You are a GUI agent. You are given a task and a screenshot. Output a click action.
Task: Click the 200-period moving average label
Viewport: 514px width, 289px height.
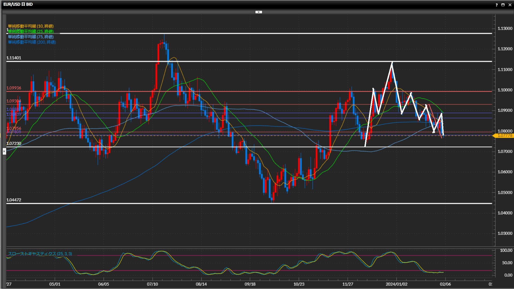[32, 42]
